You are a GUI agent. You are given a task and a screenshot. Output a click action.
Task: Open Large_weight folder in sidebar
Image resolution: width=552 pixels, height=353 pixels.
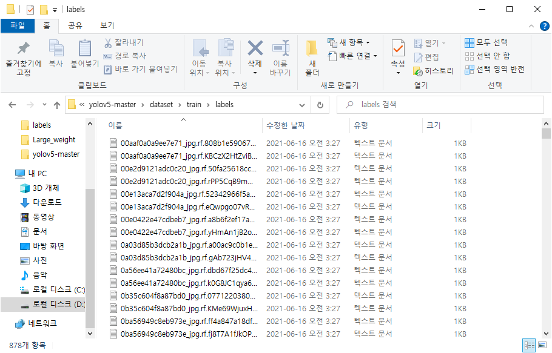click(49, 140)
